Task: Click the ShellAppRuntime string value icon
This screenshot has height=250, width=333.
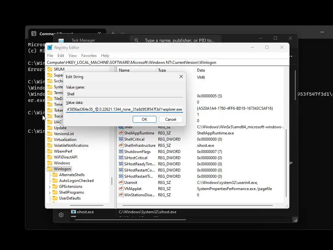Action: [121, 133]
